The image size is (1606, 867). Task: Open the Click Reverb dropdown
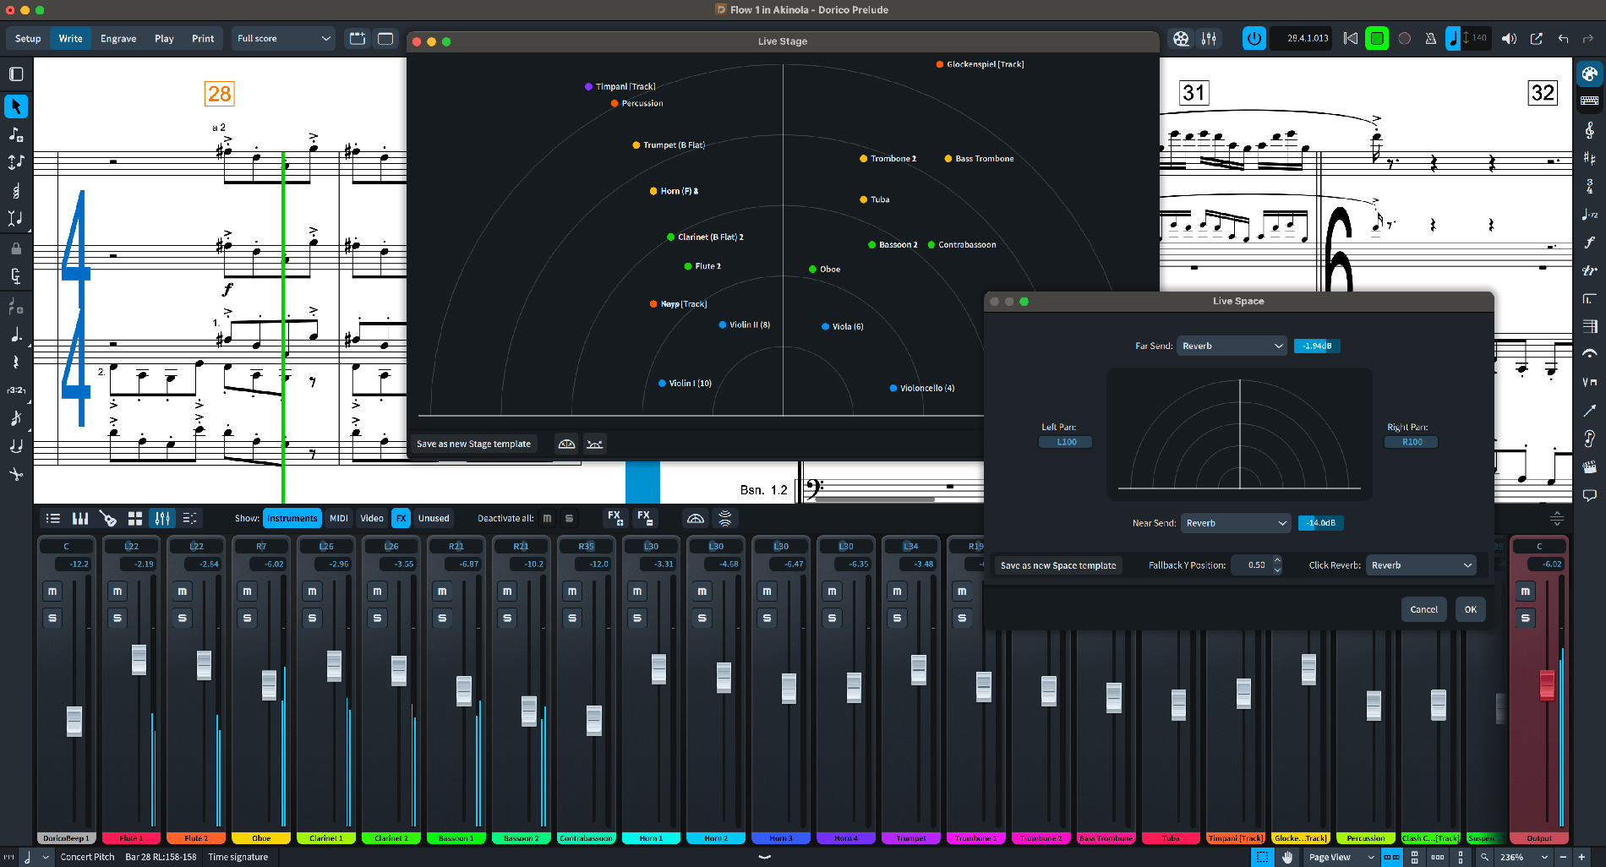1421,565
